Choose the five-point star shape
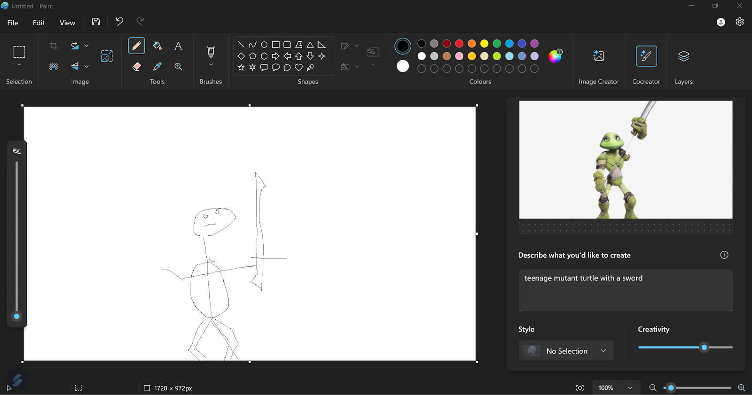Image resolution: width=752 pixels, height=395 pixels. click(x=241, y=68)
